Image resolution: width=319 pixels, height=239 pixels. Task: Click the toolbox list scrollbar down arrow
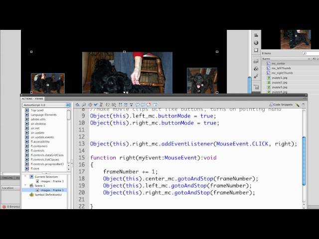click(x=69, y=169)
